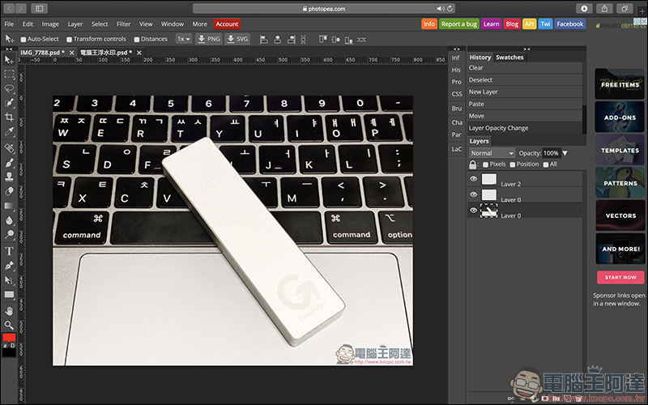Select the Rectangle Select marquee tool
This screenshot has height=405, width=648.
pos(9,75)
